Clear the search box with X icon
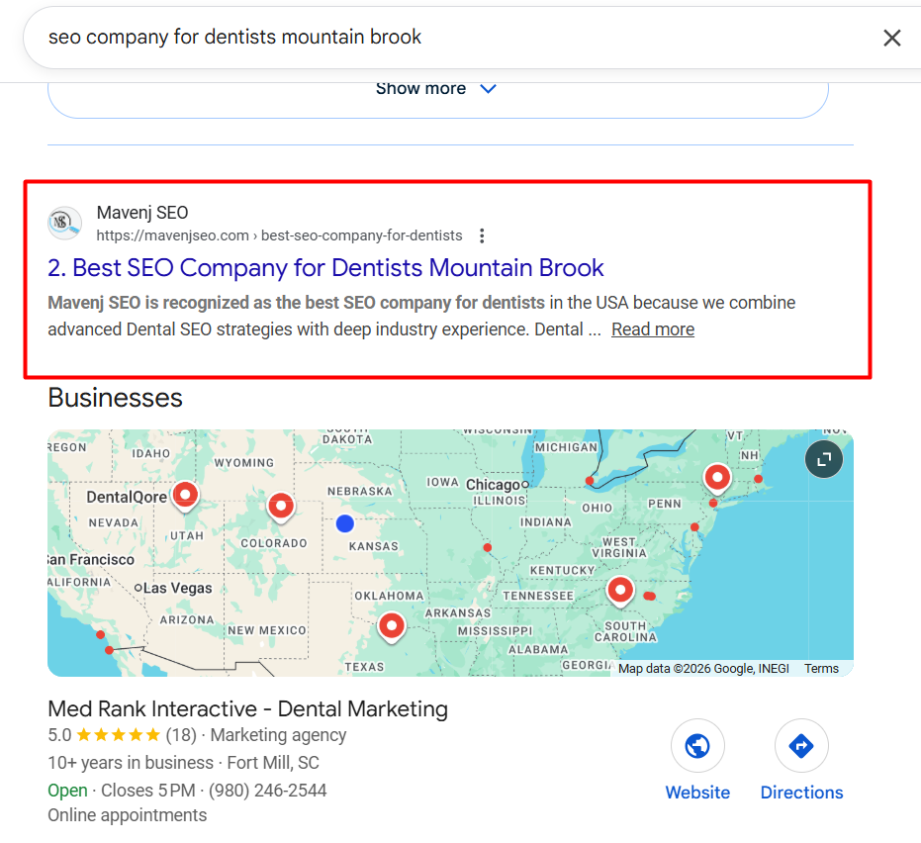Viewport: 921px width, 843px height. click(891, 38)
